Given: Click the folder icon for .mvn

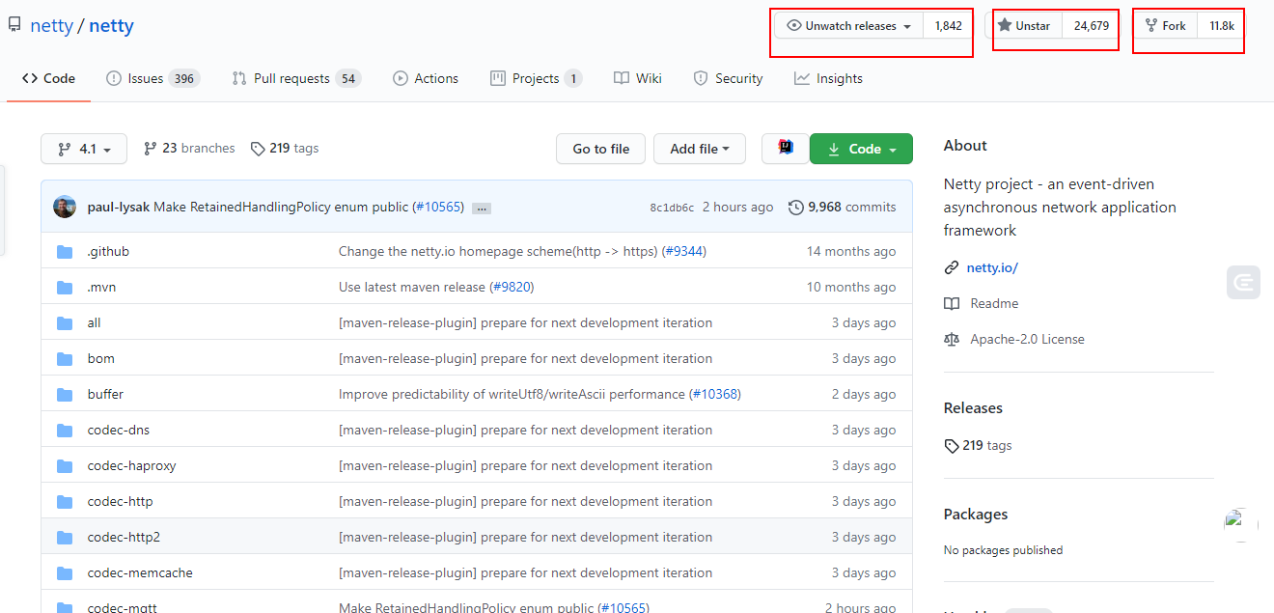Looking at the screenshot, I should pyautogui.click(x=65, y=288).
